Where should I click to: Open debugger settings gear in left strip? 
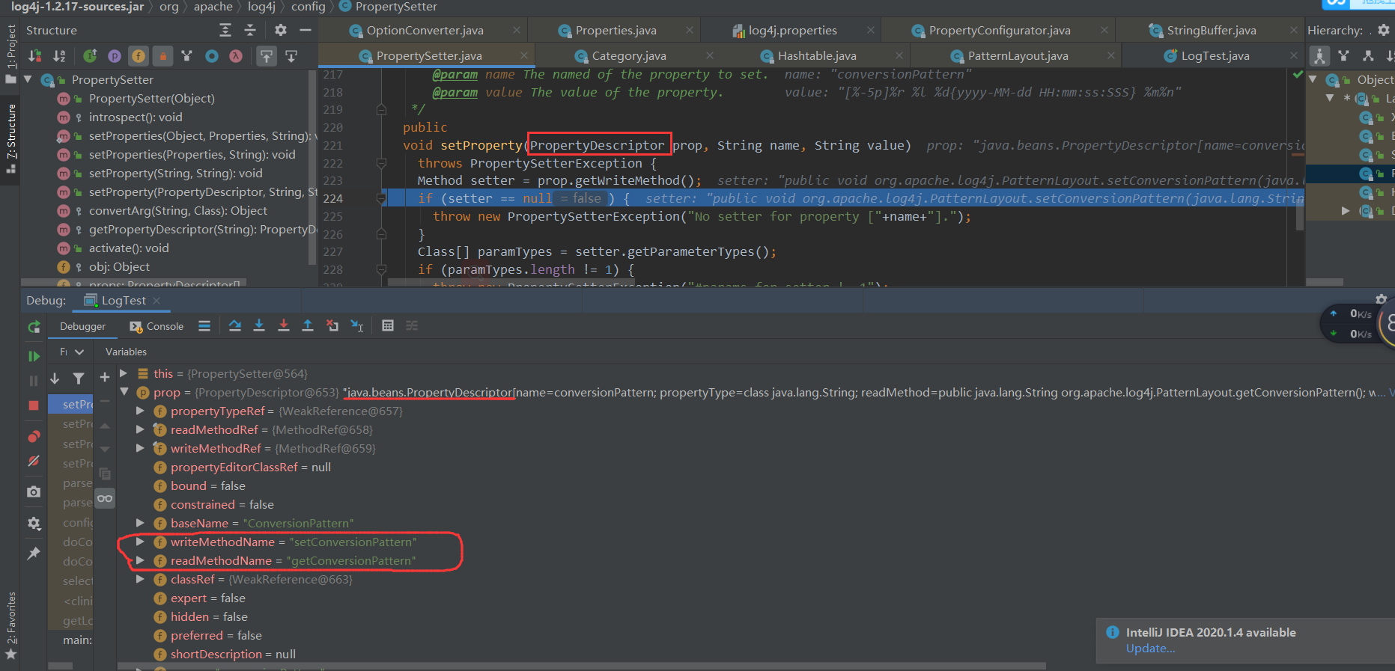click(34, 523)
